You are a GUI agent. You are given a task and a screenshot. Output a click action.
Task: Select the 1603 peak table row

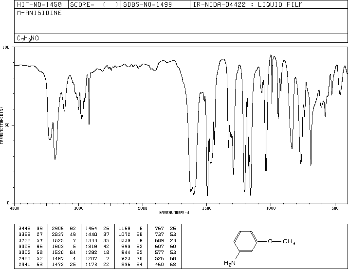[x=64, y=246]
